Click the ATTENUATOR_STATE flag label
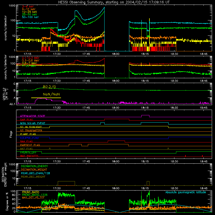 pyautogui.click(x=33, y=116)
